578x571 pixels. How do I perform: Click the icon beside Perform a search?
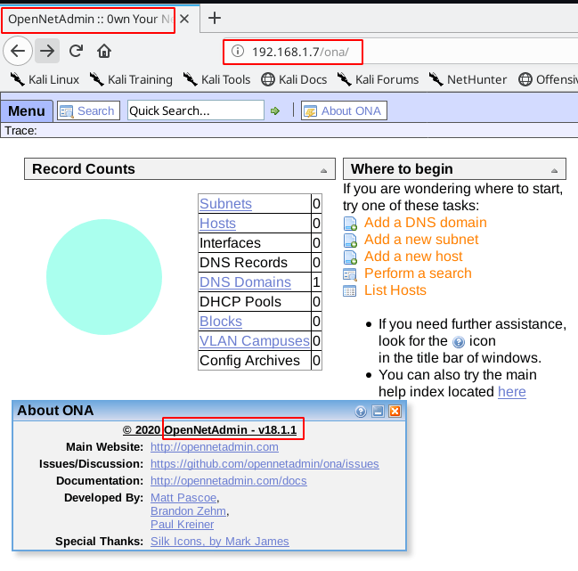[x=350, y=274]
